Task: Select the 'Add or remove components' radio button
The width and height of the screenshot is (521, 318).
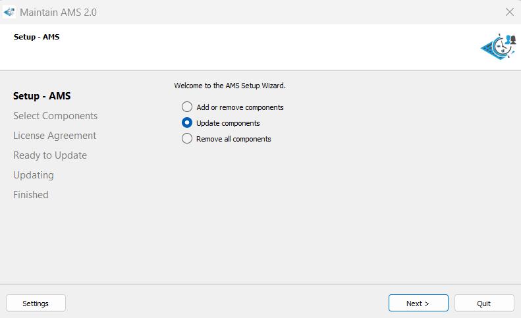Action: [x=187, y=107]
